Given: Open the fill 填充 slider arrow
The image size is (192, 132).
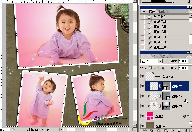Looking at the screenshot, I should (190, 68).
